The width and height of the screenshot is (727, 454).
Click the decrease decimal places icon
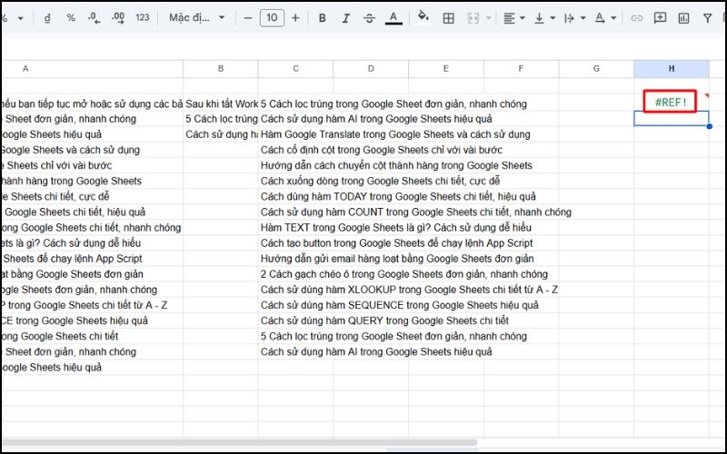94,17
